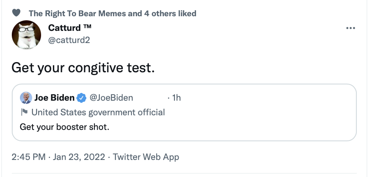Click the 'and 4 others liked' text
Viewport: 371px width, 177px height.
point(162,13)
